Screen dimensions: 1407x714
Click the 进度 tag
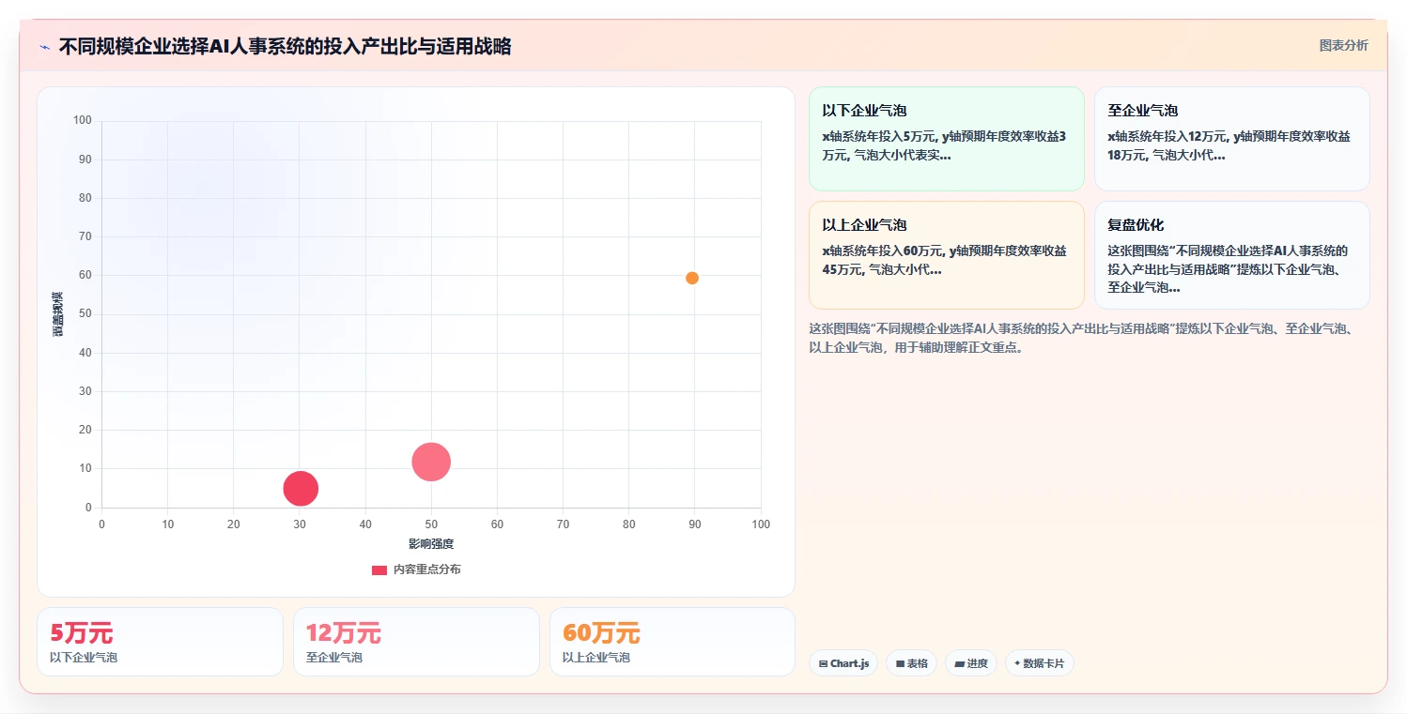click(x=971, y=663)
